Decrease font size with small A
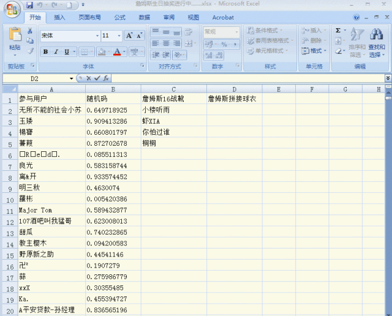Image resolution: width=392 pixels, height=316 pixels. 140,36
